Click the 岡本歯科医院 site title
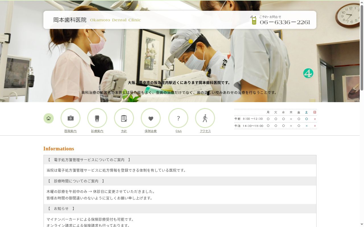The height and width of the screenshot is (227, 364). 70,20
